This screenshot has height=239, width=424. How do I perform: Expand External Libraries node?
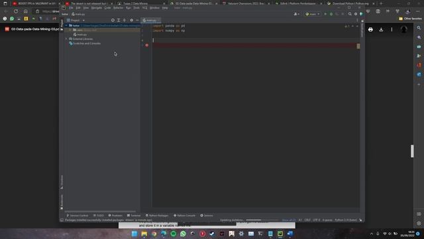(x=66, y=39)
